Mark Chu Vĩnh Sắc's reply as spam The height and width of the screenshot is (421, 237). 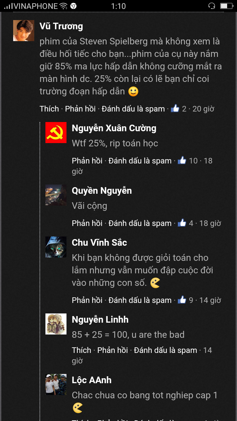tap(140, 300)
